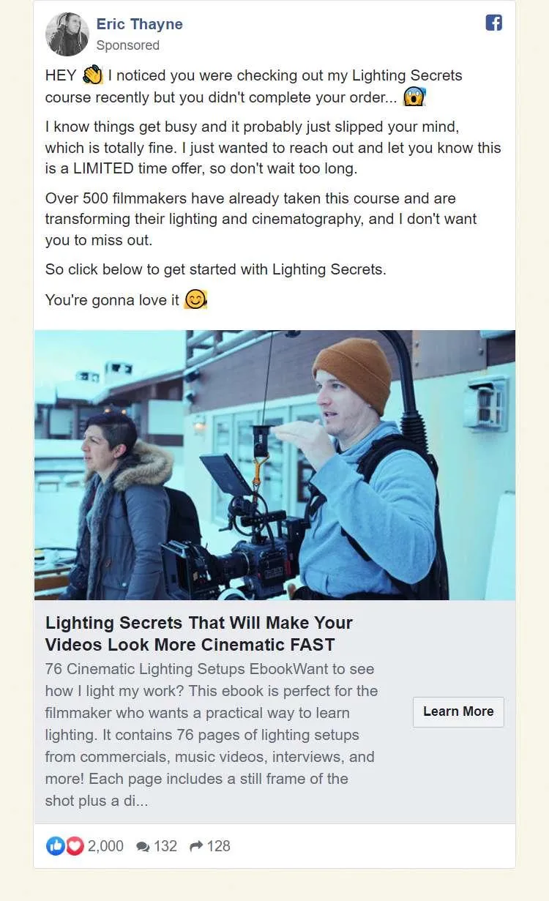Click the blue thumbs-up like reaction icon

pos(56,846)
